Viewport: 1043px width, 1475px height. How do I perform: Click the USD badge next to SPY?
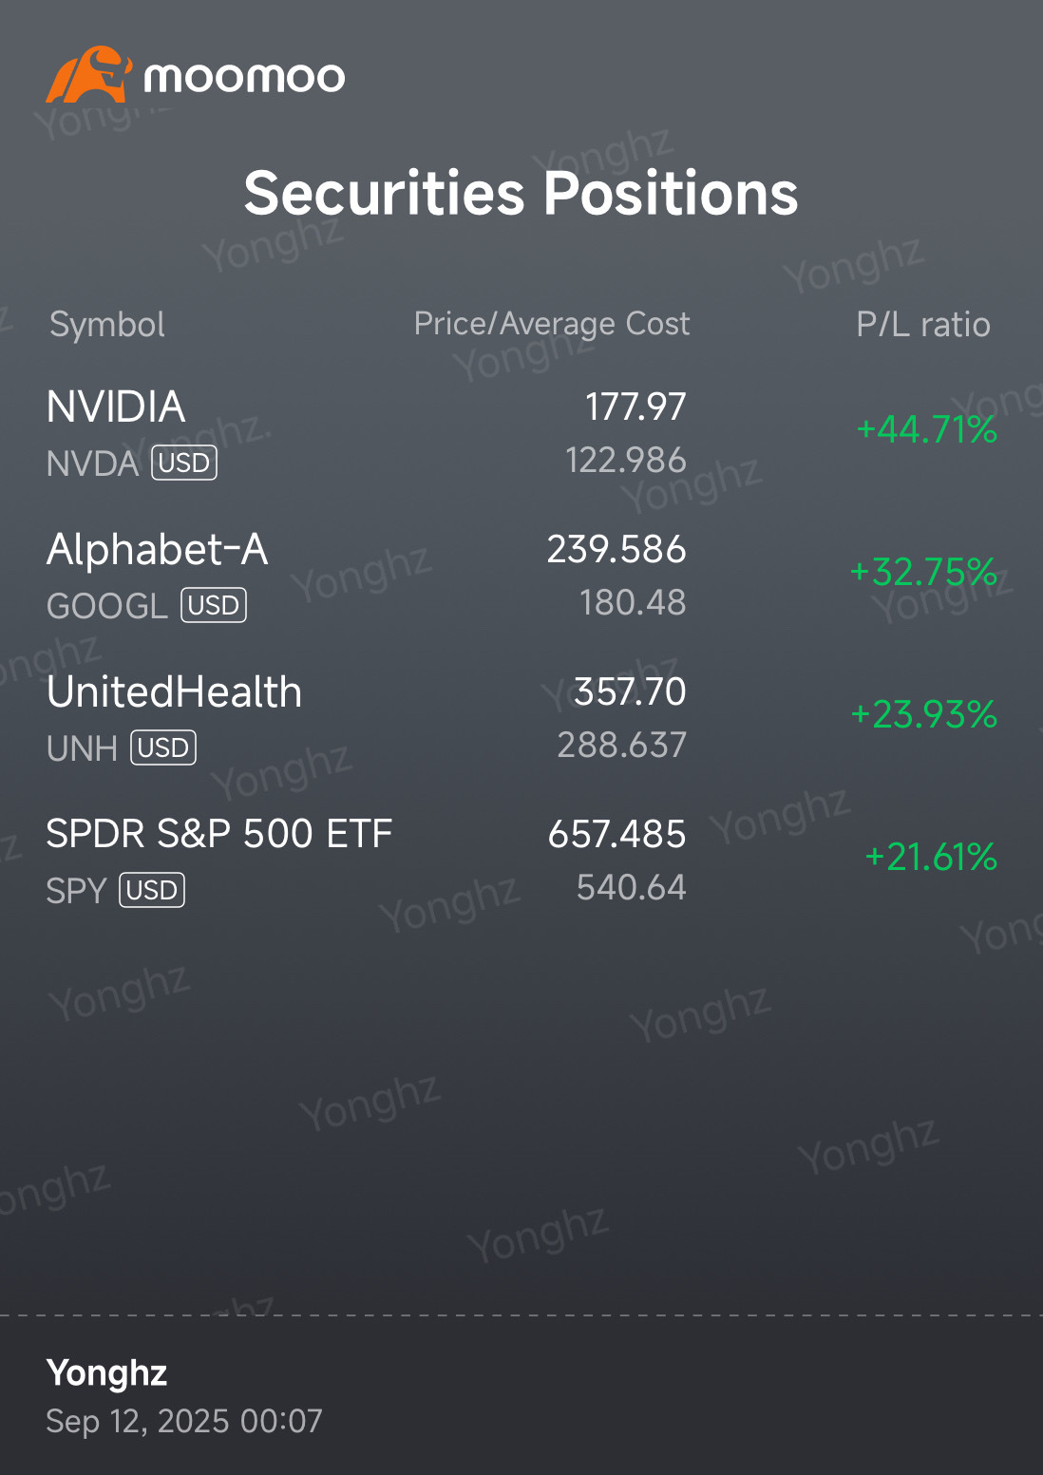point(152,891)
